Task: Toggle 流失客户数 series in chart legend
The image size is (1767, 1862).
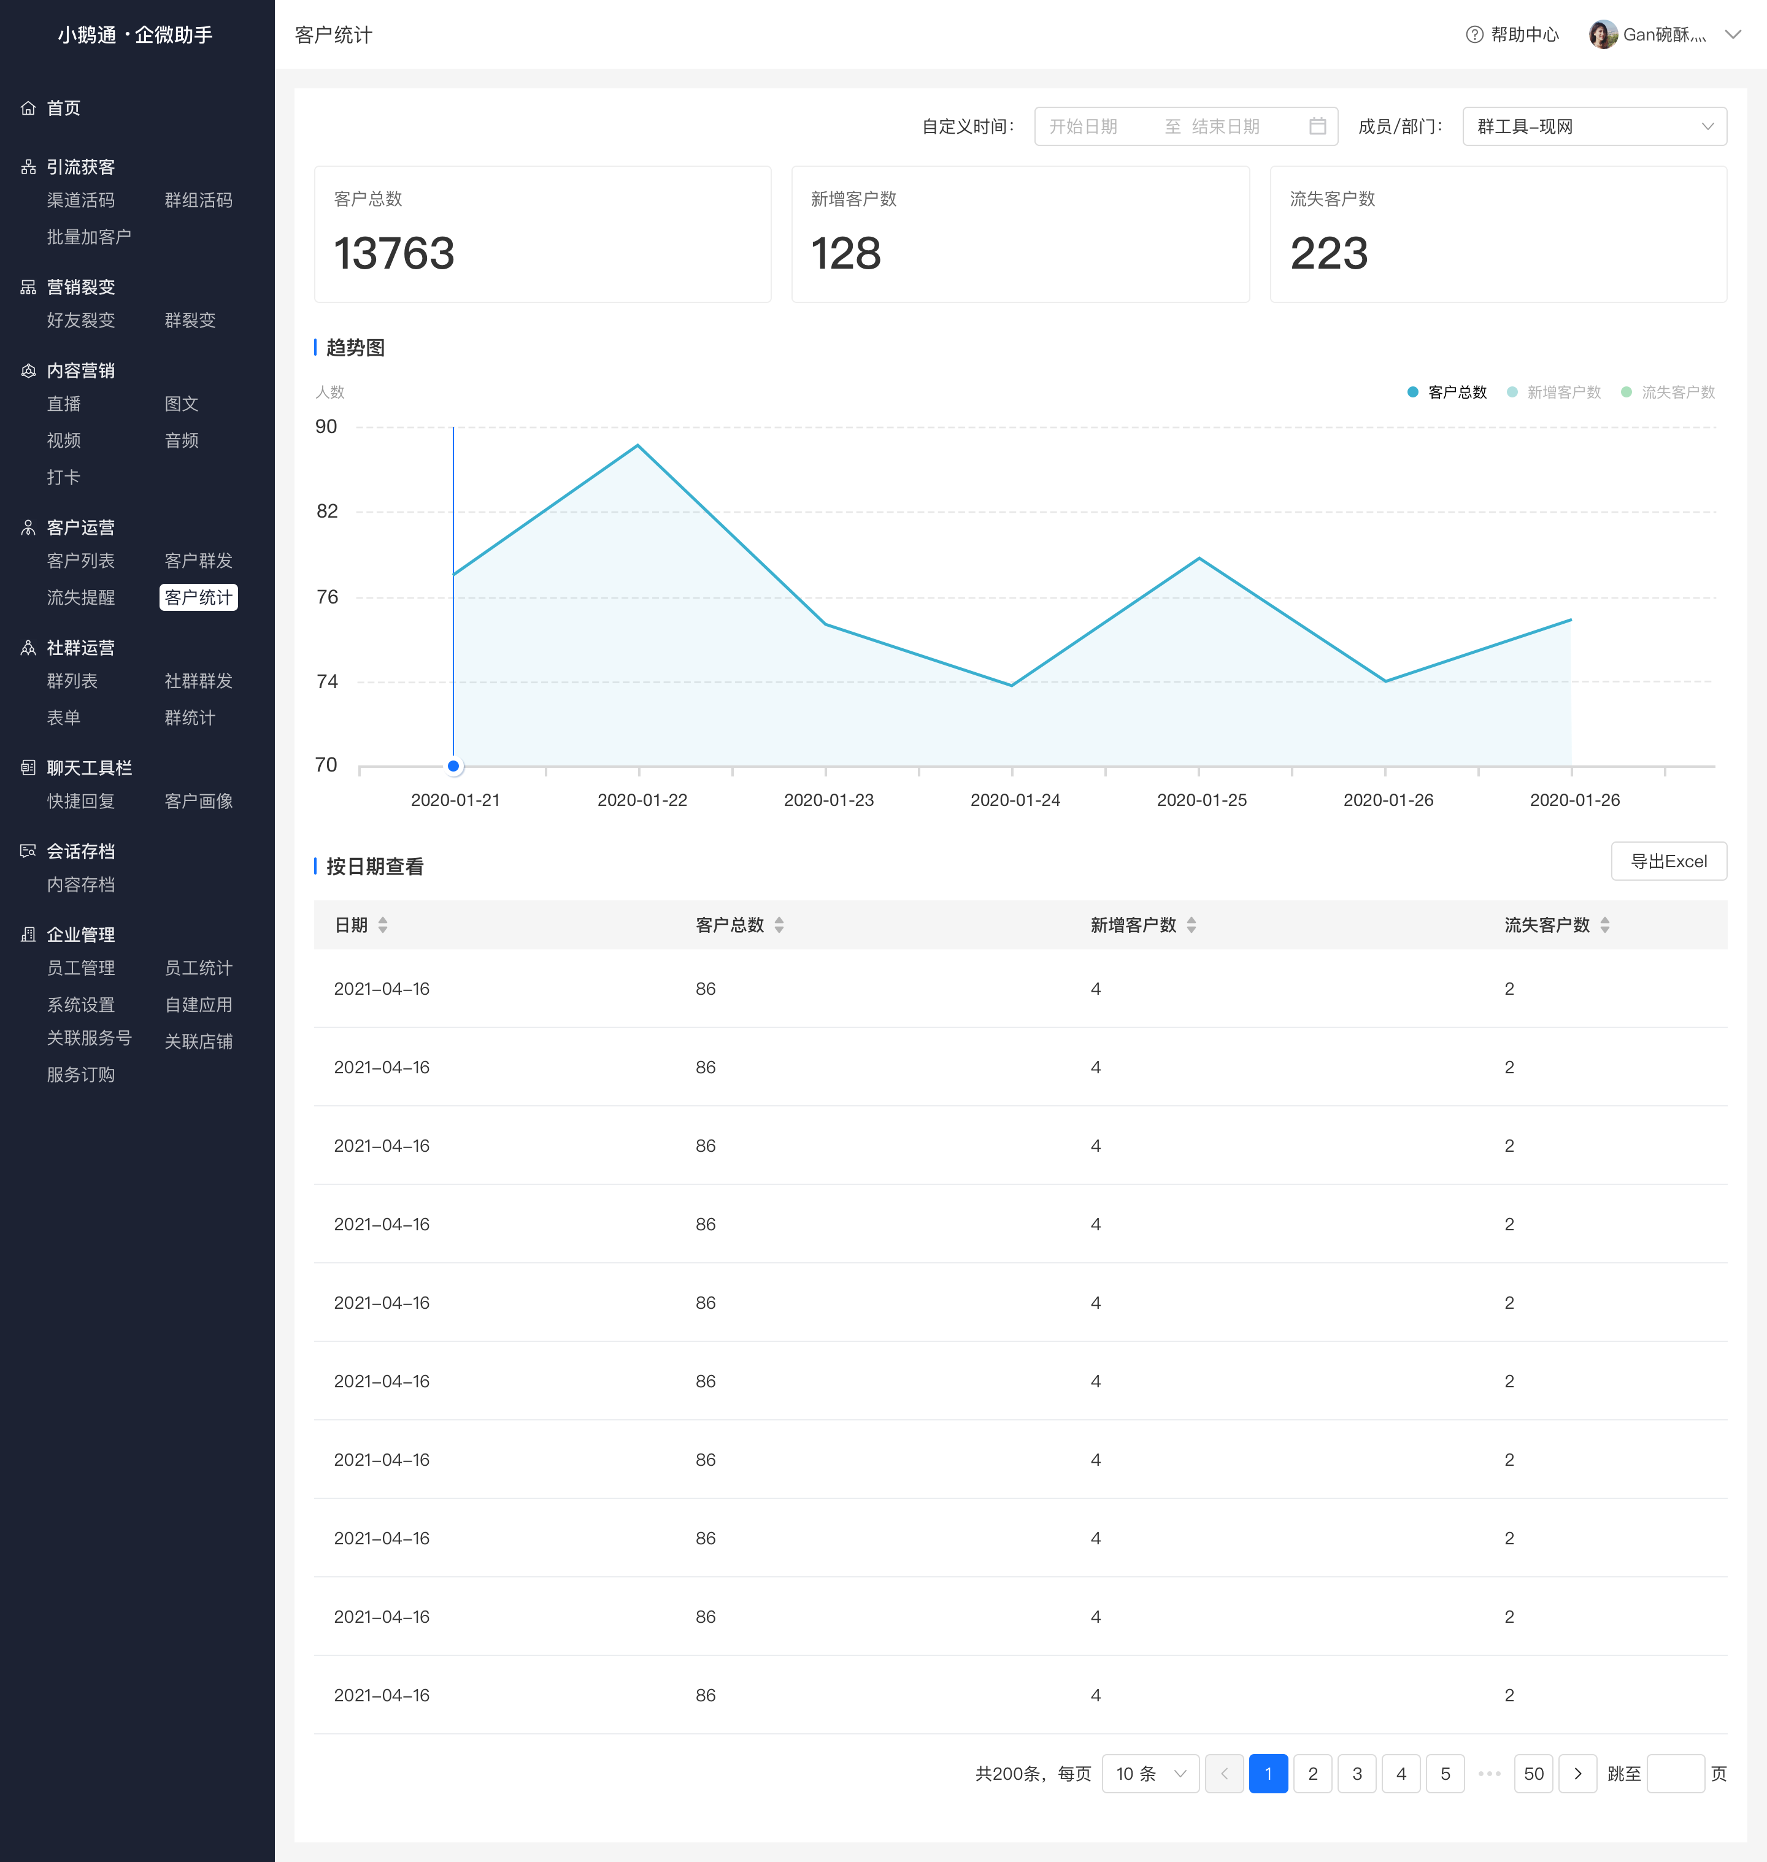Action: (x=1668, y=393)
